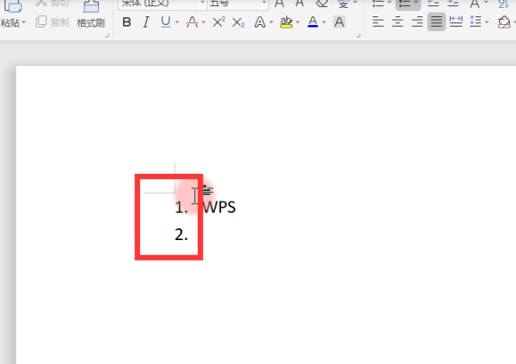Click the list options icon beside WPS

click(x=207, y=190)
